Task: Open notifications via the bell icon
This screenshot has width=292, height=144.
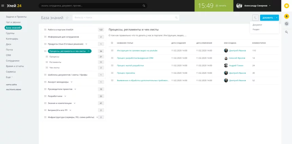Action: click(x=287, y=16)
